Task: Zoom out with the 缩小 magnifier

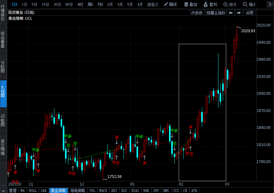Action: 250,4
